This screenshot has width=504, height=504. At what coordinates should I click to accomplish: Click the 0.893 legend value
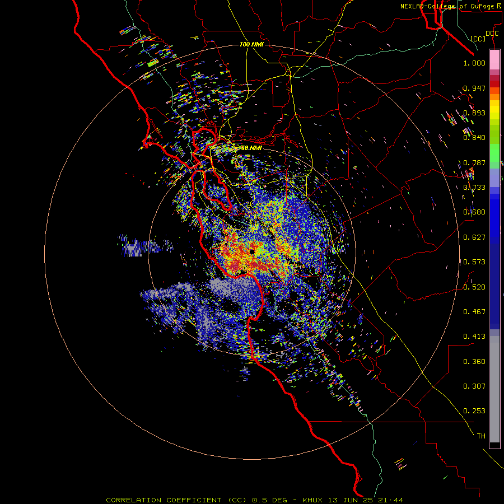point(474,113)
